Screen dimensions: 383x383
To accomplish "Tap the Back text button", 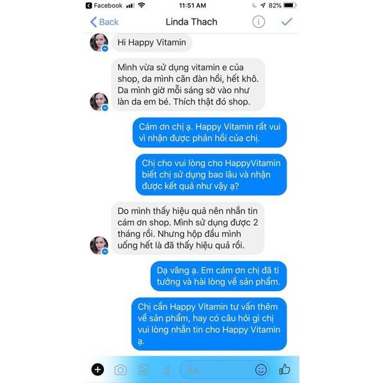I will [109, 22].
